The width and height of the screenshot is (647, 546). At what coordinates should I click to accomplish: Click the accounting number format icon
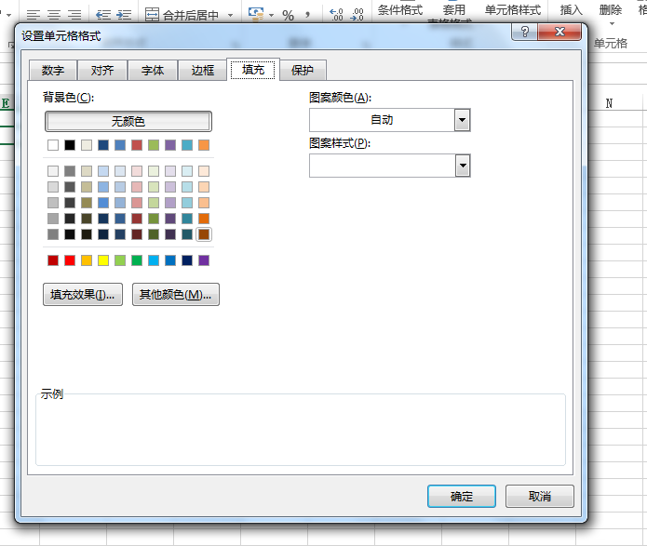[x=256, y=15]
